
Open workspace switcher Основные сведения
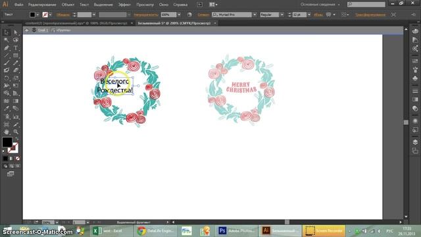[x=320, y=5]
